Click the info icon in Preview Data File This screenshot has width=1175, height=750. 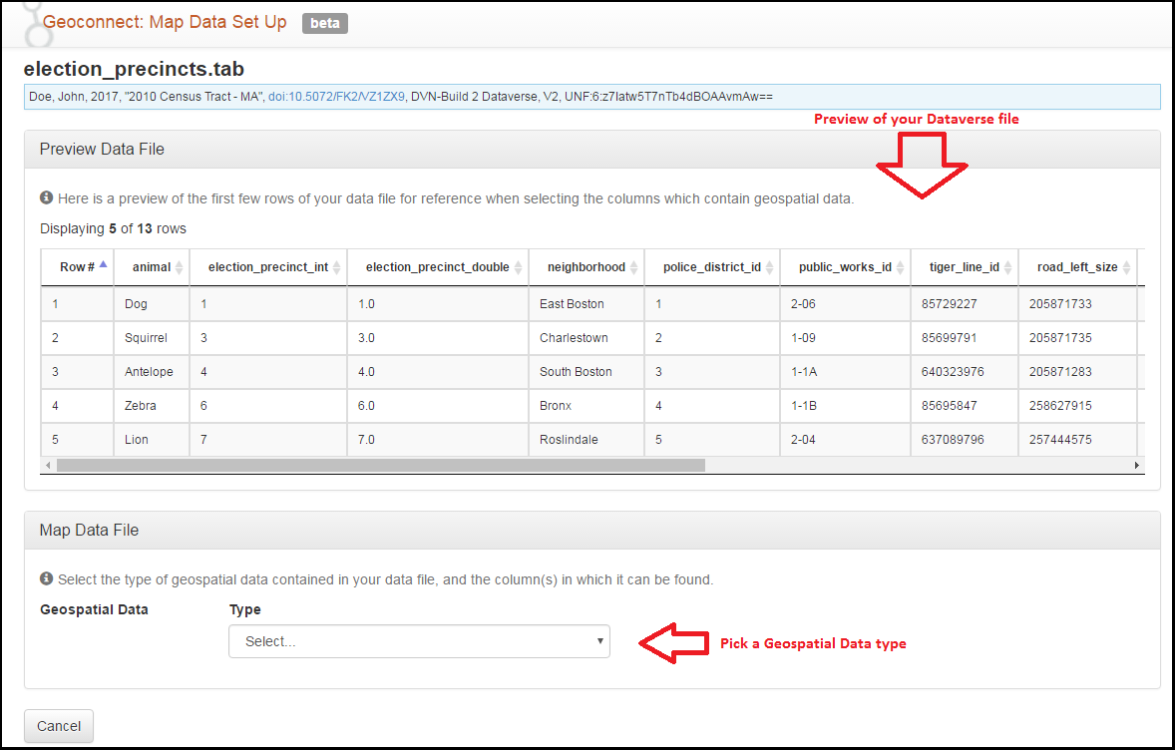click(46, 198)
